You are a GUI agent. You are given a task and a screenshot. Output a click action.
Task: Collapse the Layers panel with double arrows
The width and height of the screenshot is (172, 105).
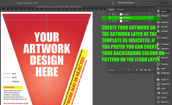pos(149,10)
